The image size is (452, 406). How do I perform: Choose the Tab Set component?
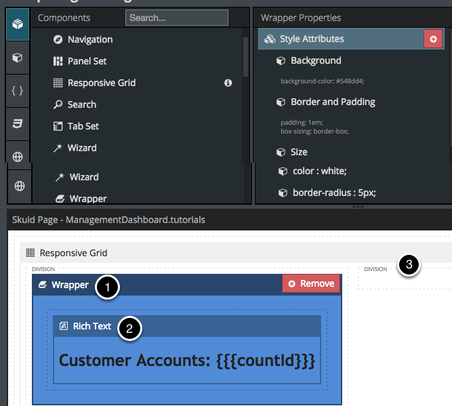[83, 126]
